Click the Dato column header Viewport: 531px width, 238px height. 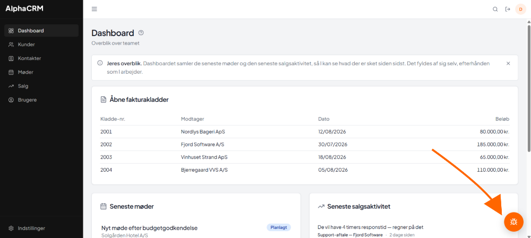click(x=324, y=119)
